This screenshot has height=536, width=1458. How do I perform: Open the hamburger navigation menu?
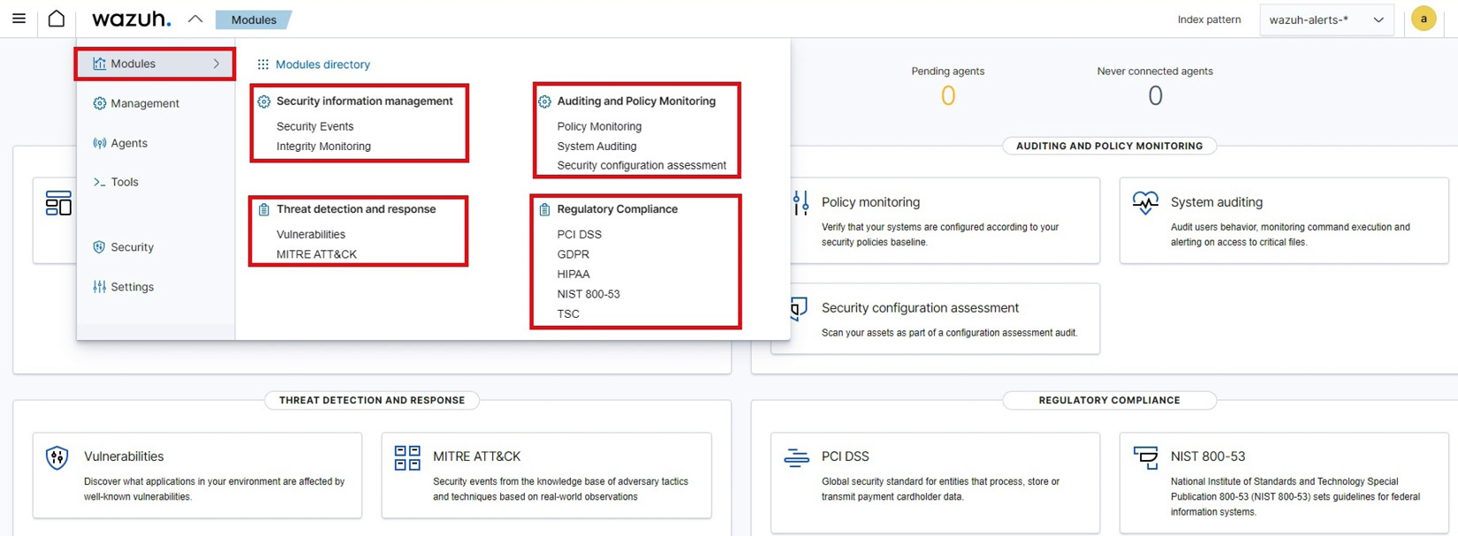tap(19, 19)
